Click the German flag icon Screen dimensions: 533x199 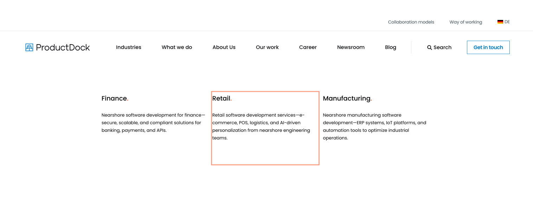click(500, 22)
